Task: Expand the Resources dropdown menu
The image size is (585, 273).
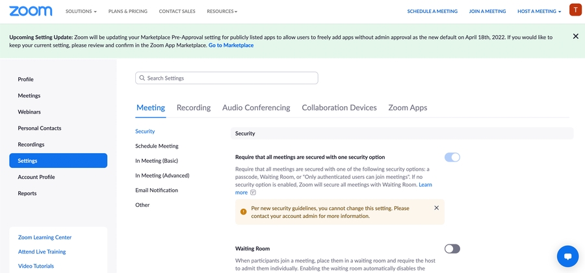Action: point(222,12)
